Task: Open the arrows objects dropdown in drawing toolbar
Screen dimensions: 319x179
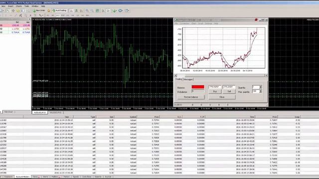Action: point(41,15)
